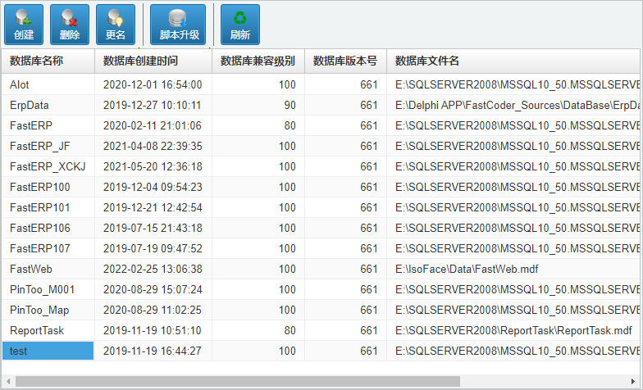Click creation time 2020-08-29 15:07:24
The image size is (643, 390).
pyautogui.click(x=153, y=290)
